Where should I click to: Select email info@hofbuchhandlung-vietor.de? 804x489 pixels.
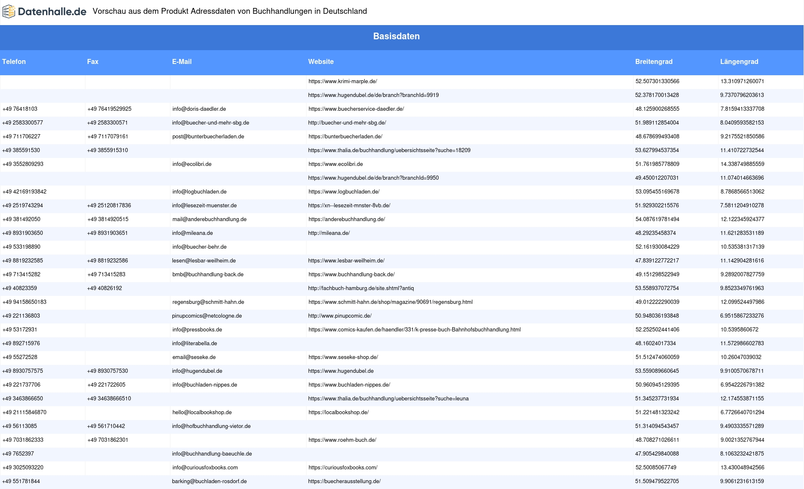pos(211,426)
